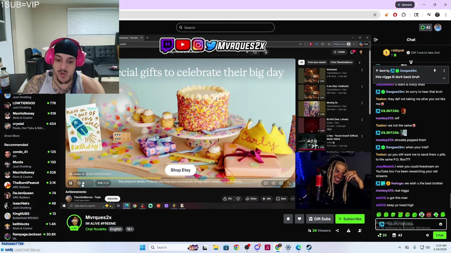Viewport: 451px width, 253px height.
Task: Open 5 am (feat. FattMack) options menu
Action: click(362, 86)
